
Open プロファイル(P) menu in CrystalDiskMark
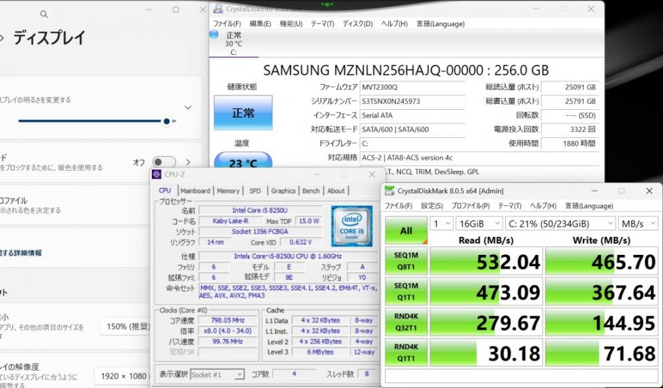[470, 206]
